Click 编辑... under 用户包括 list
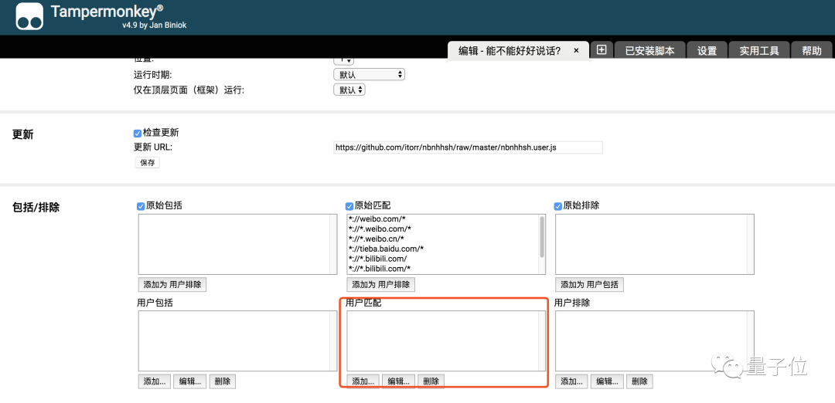The width and height of the screenshot is (835, 403). click(x=190, y=381)
